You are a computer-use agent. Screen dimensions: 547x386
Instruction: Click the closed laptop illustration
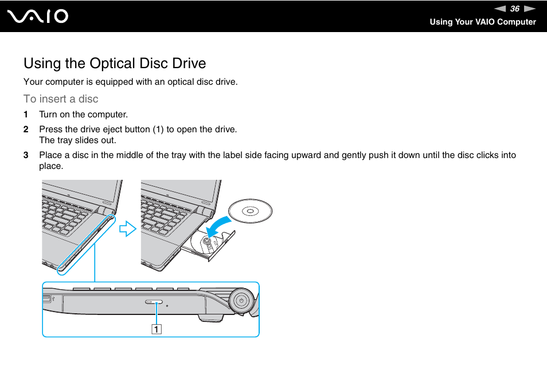(83, 227)
